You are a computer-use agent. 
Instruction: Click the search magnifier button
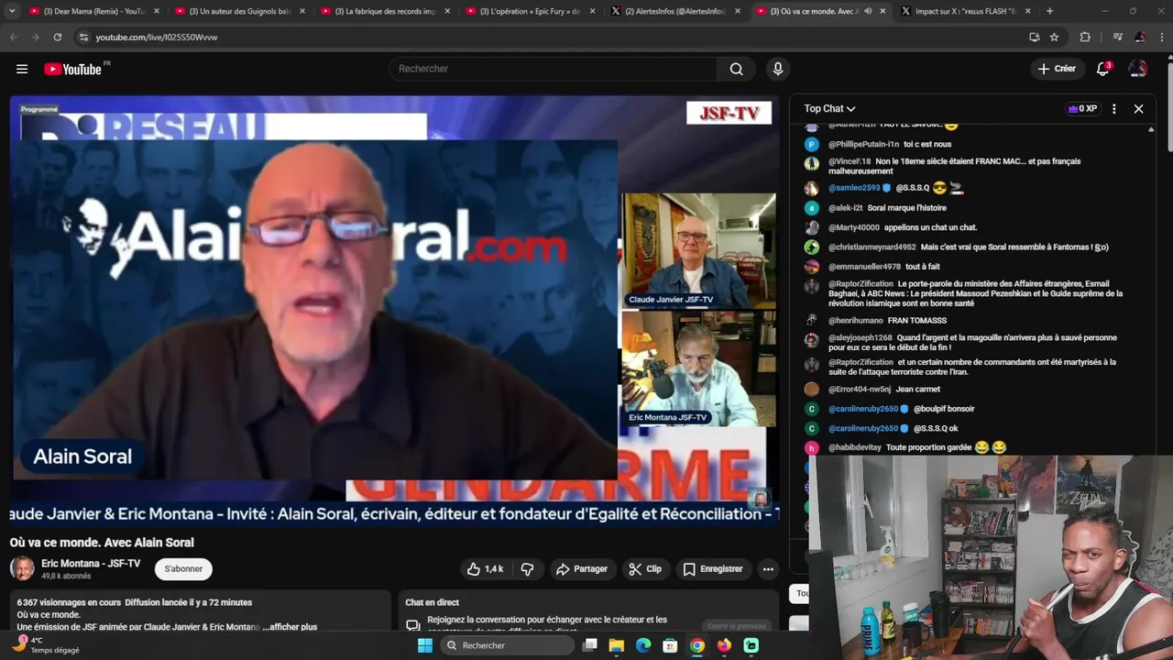coord(736,69)
